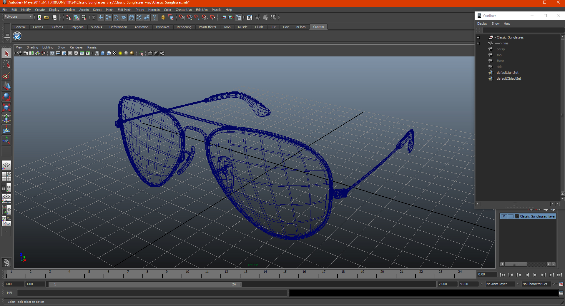Switch to four view layout
The image size is (565, 306).
6,176
